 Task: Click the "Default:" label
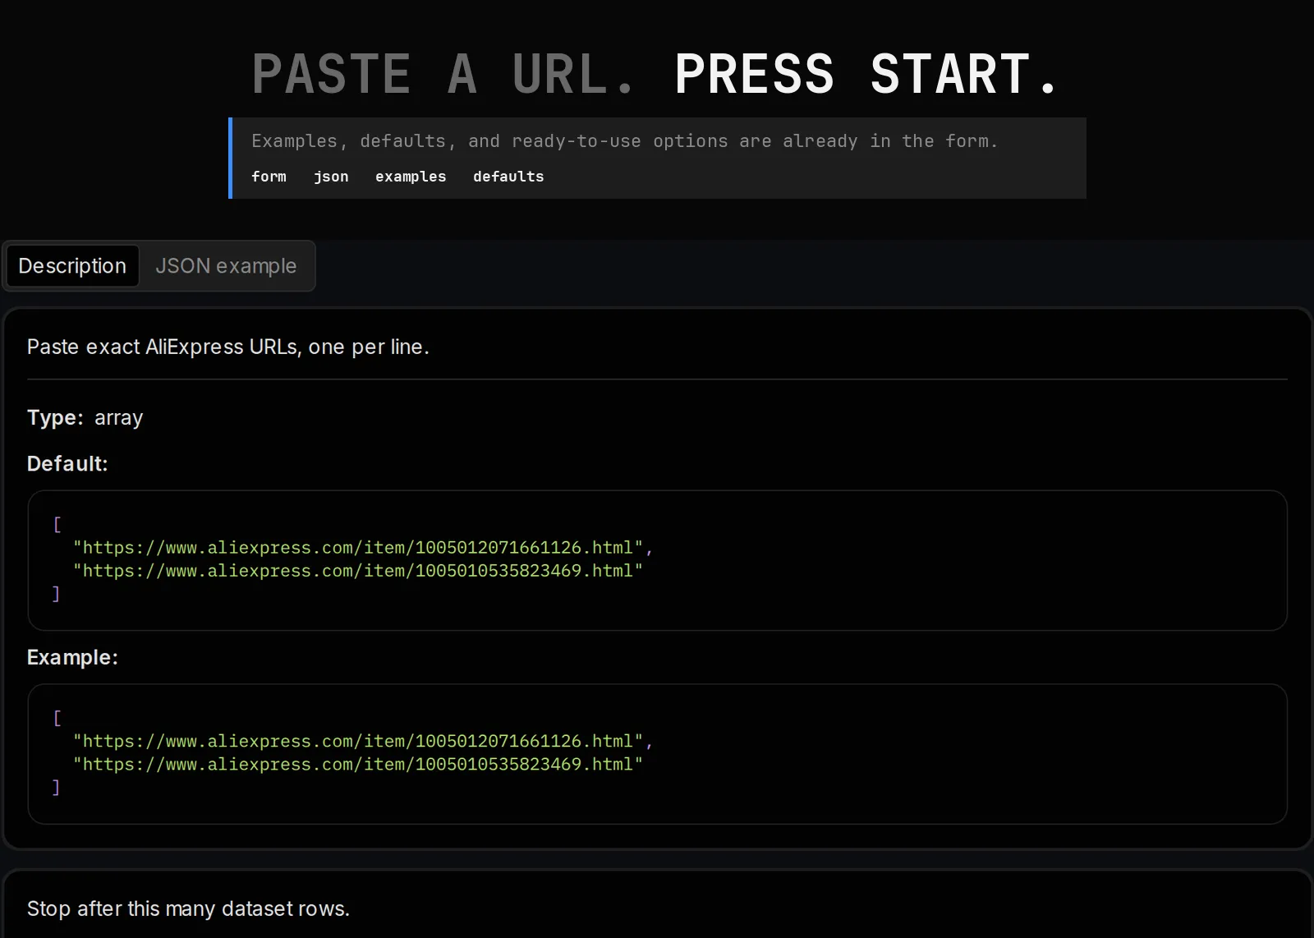(x=67, y=463)
